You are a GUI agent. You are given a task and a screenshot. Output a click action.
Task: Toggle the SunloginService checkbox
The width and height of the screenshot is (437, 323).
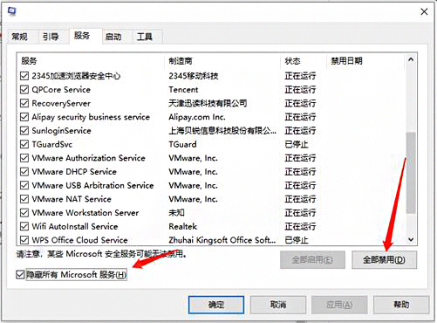(x=24, y=131)
